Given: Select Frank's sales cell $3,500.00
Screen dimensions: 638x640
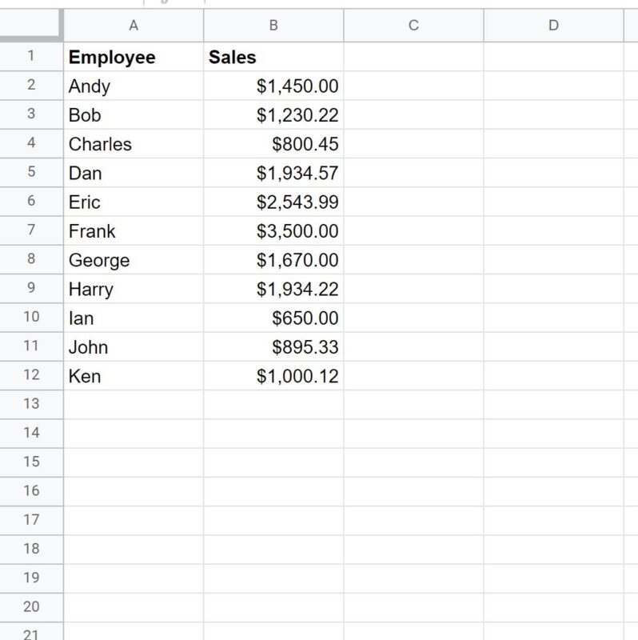Looking at the screenshot, I should click(x=273, y=230).
